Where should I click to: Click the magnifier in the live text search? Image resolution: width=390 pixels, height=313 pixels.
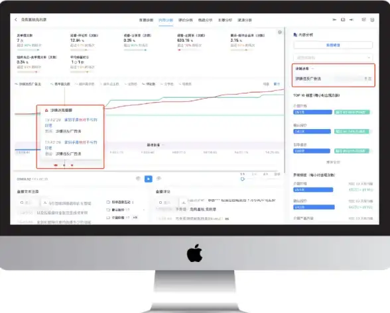pyautogui.click(x=22, y=202)
